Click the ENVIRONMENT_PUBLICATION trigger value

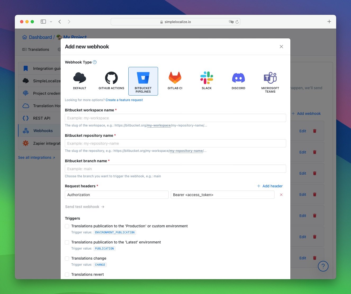(x=115, y=232)
